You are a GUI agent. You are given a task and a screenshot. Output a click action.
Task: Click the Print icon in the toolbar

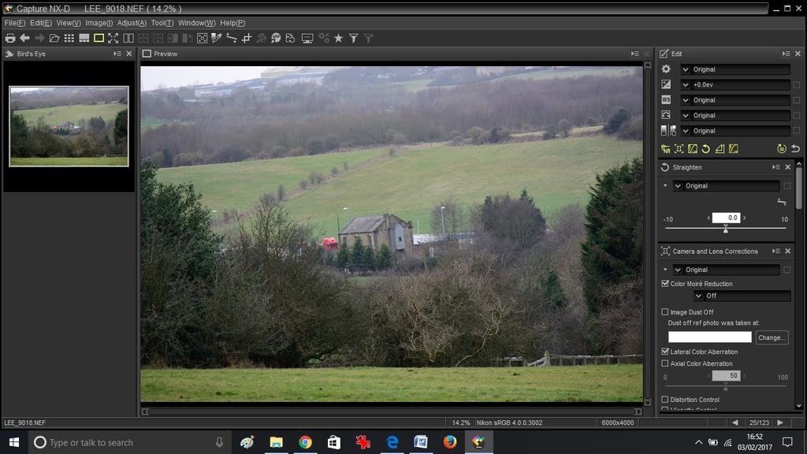[10, 38]
